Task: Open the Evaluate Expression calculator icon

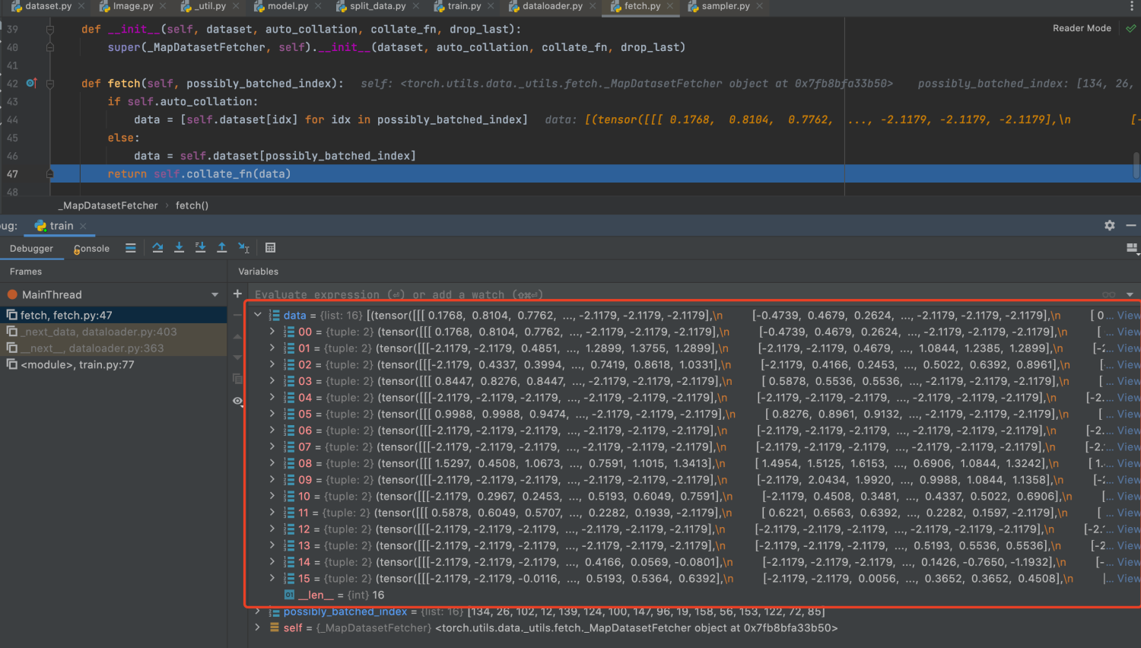Action: [272, 247]
